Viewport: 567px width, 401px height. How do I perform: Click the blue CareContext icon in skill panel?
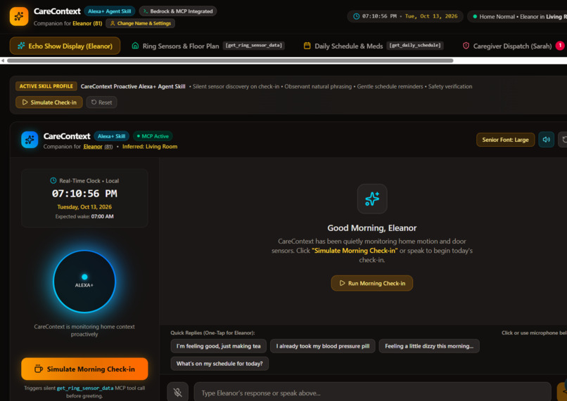(30, 140)
